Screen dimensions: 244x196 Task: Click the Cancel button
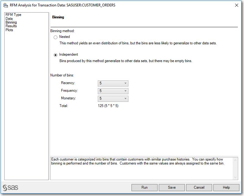click(x=199, y=187)
